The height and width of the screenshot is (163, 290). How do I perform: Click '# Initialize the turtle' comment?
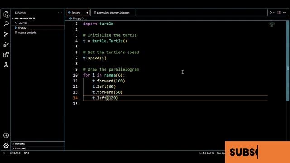pos(110,35)
